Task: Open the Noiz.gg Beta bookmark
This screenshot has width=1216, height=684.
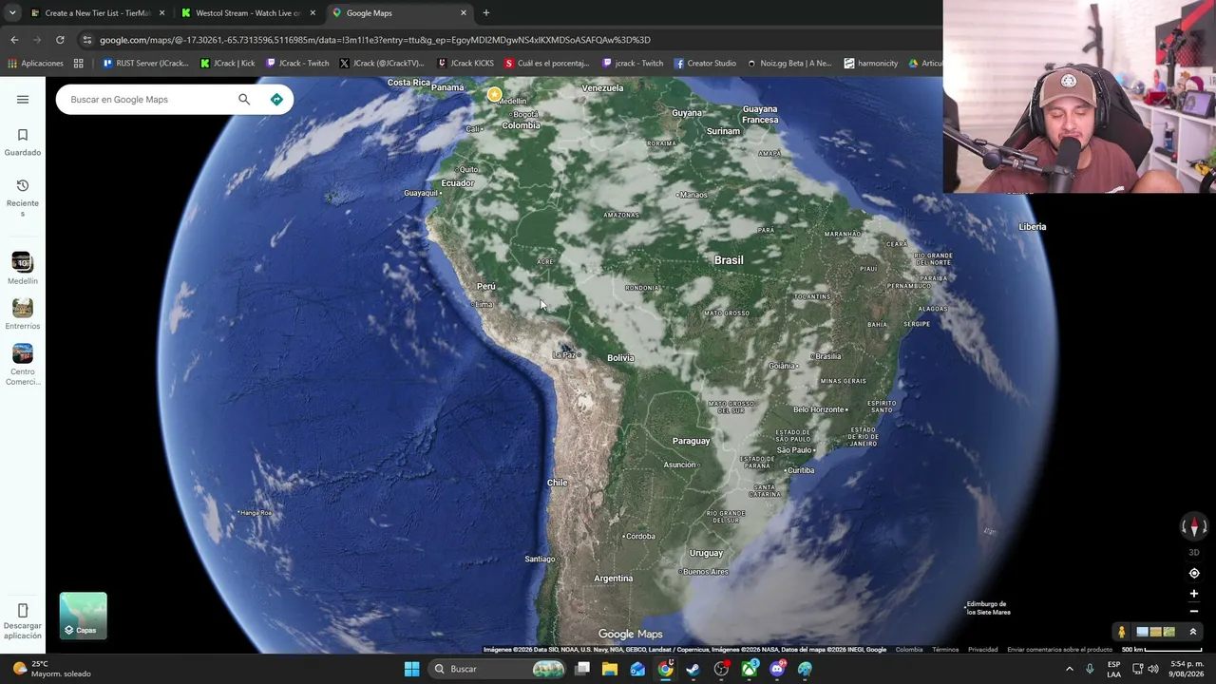Action: pos(789,64)
